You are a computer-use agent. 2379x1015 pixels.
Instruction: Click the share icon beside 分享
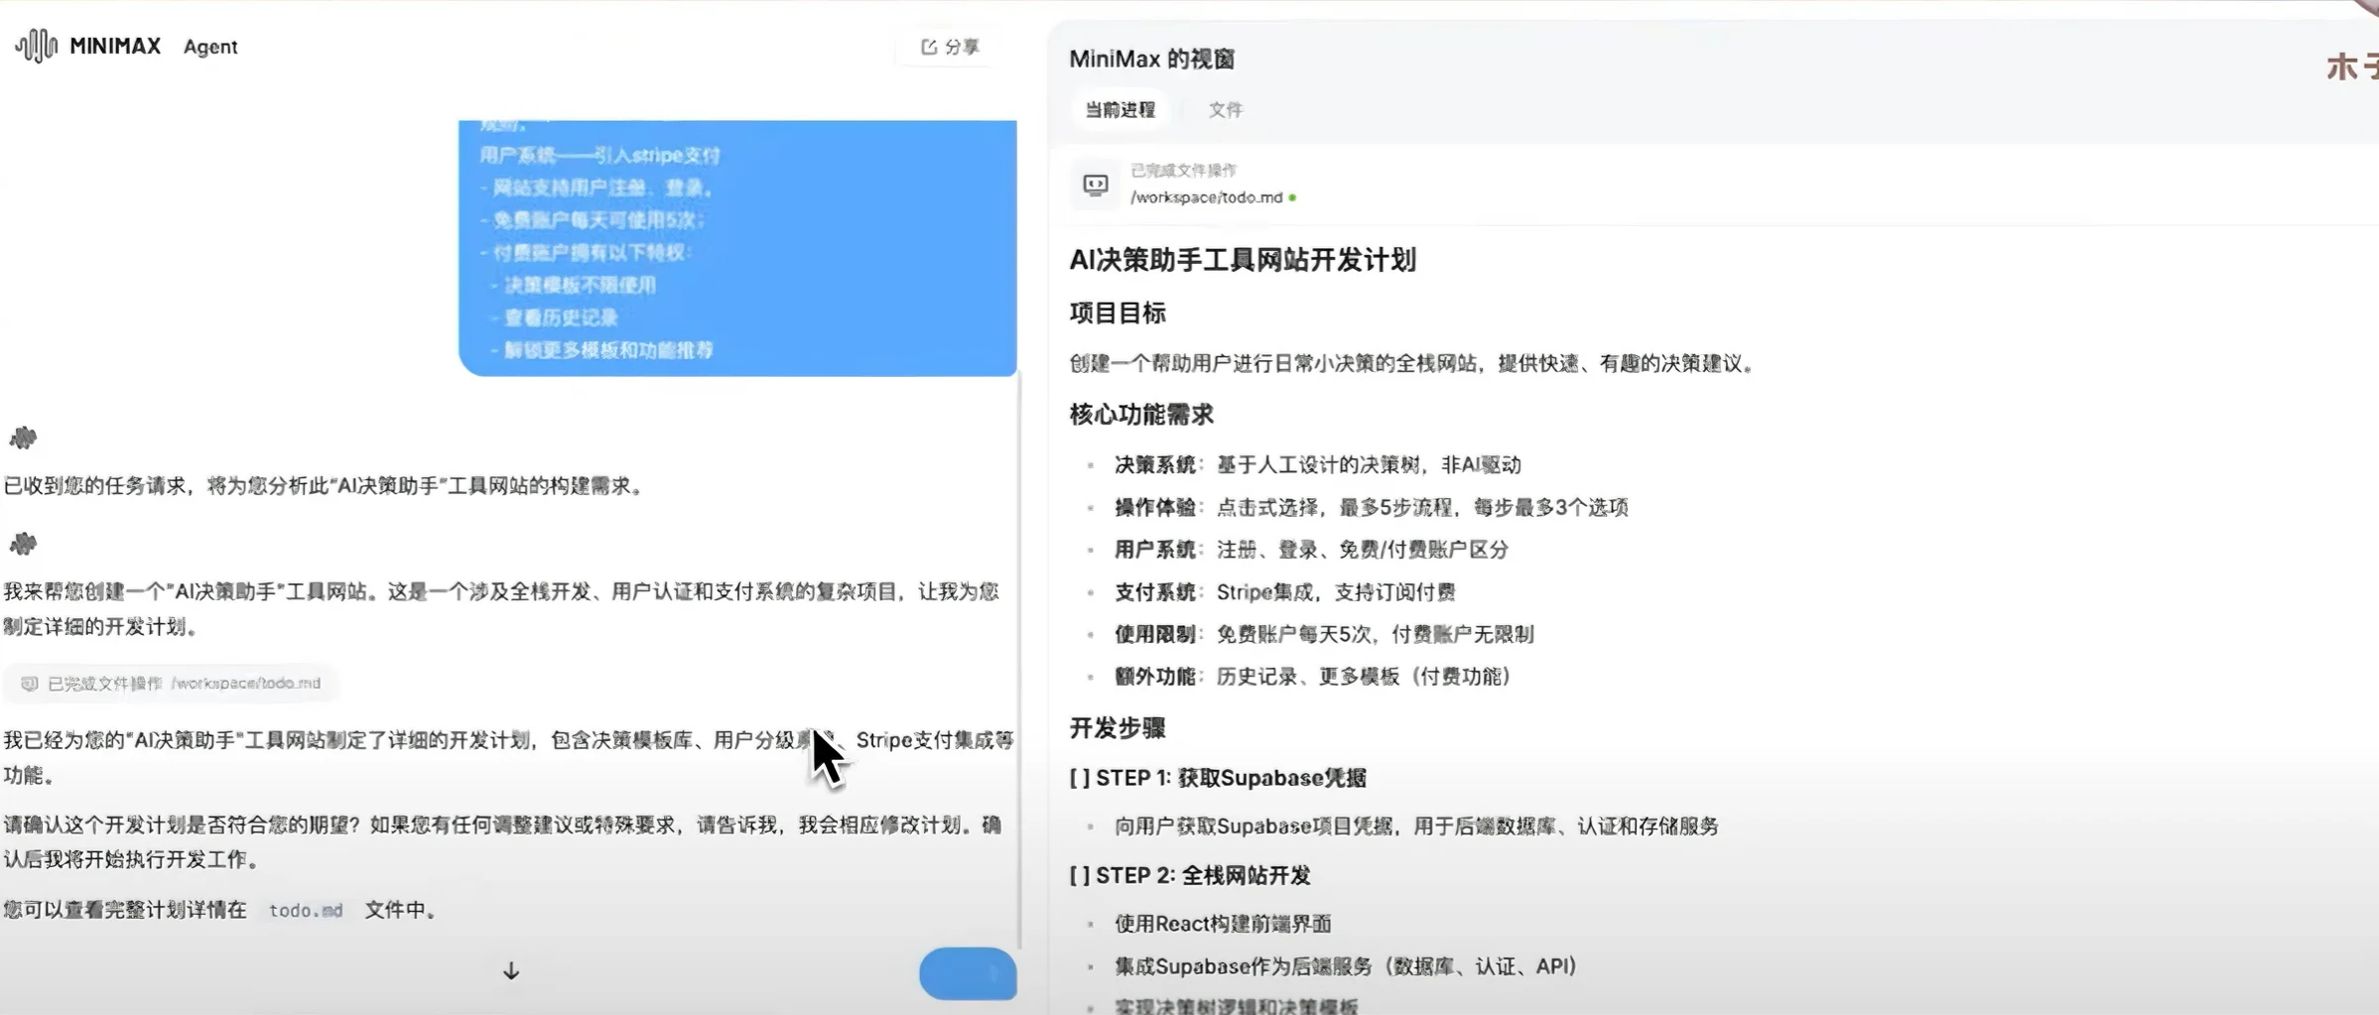[x=929, y=47]
